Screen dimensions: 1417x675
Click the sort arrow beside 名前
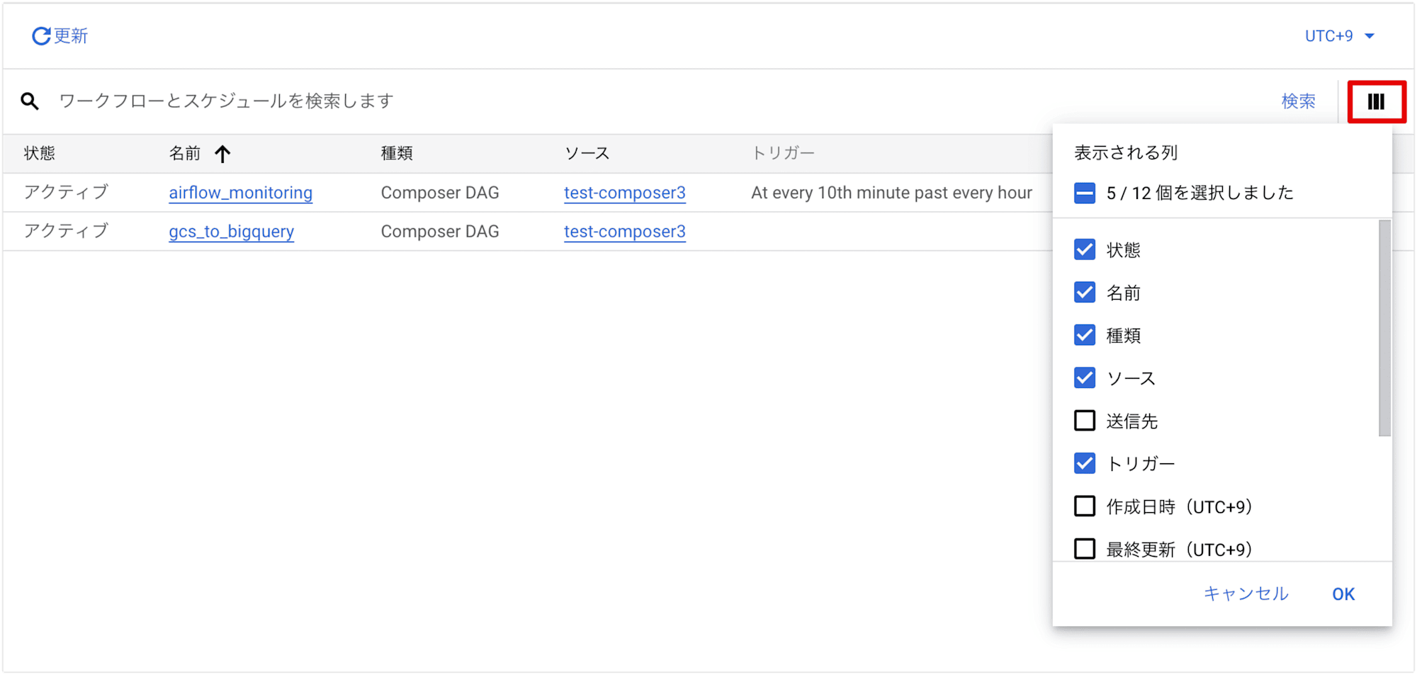click(x=222, y=154)
